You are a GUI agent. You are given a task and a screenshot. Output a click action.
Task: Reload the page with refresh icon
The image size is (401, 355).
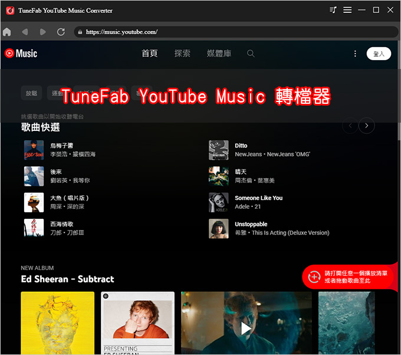61,32
